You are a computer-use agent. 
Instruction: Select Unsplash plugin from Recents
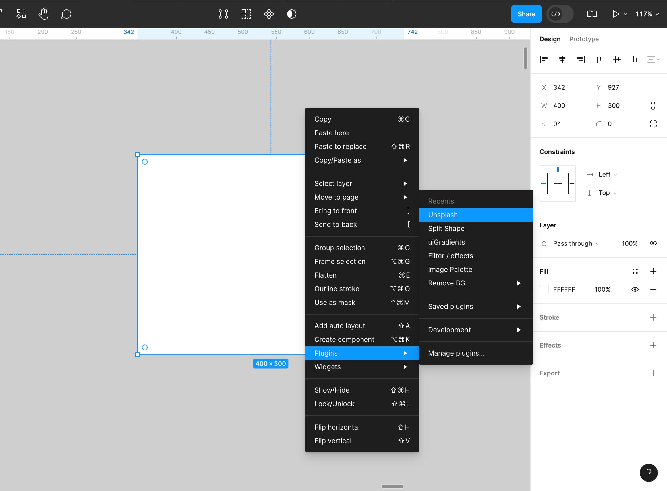[476, 215]
